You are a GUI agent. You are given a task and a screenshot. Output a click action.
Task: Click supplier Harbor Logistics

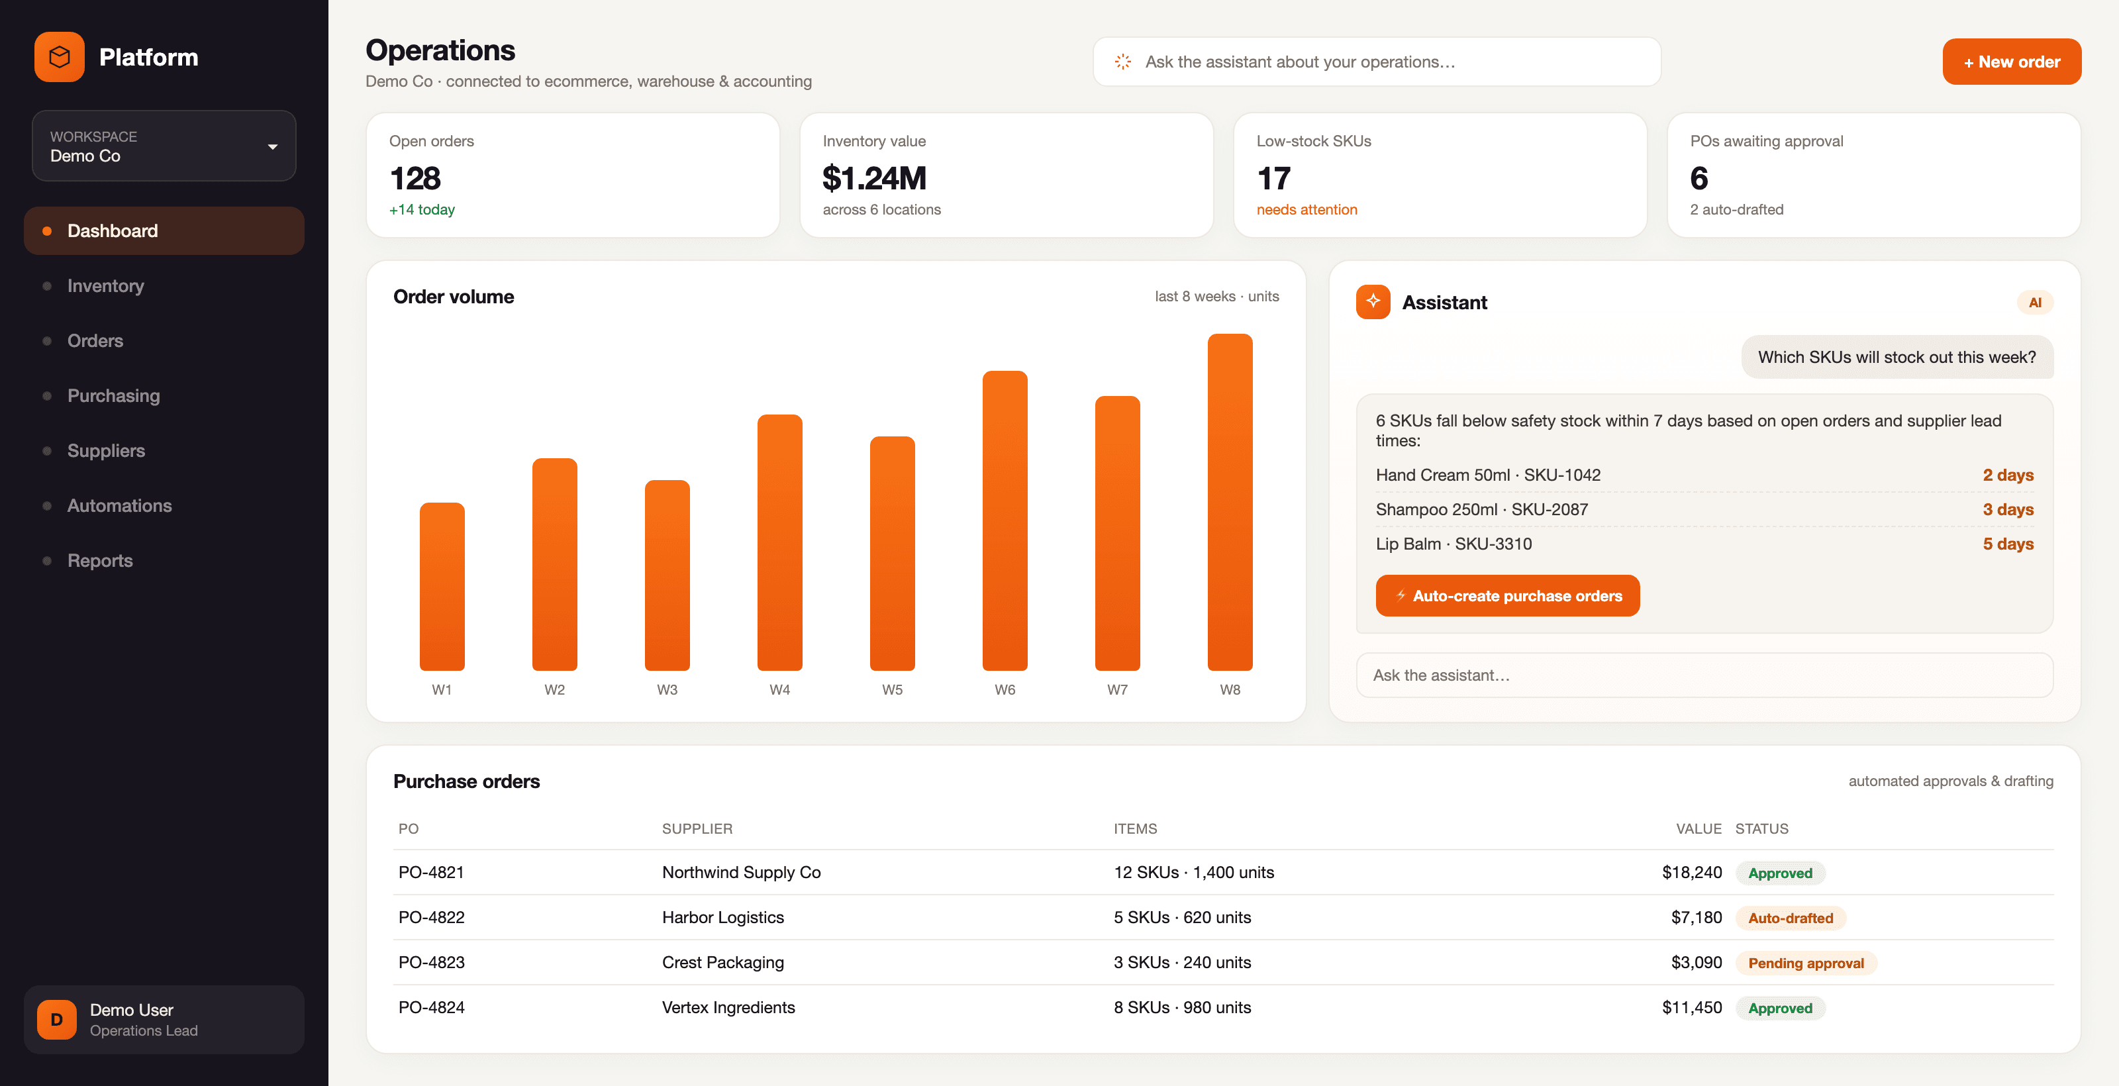click(x=723, y=917)
